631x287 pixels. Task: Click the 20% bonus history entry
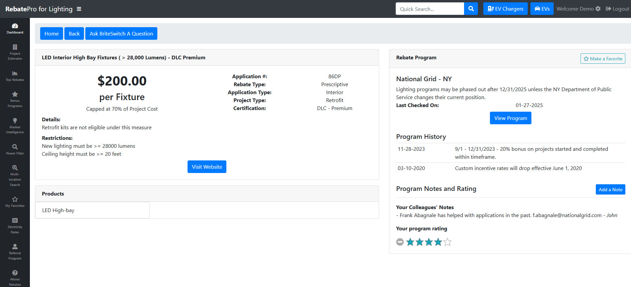(x=531, y=153)
